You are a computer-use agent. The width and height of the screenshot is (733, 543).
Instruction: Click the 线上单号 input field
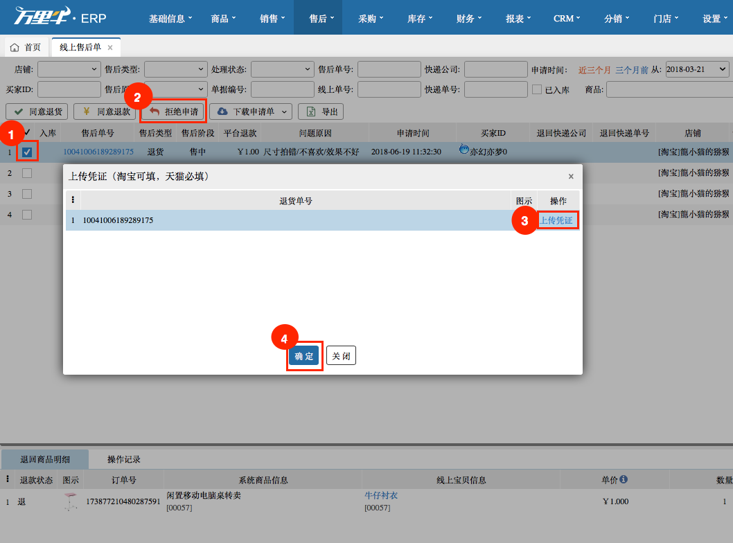pyautogui.click(x=389, y=89)
